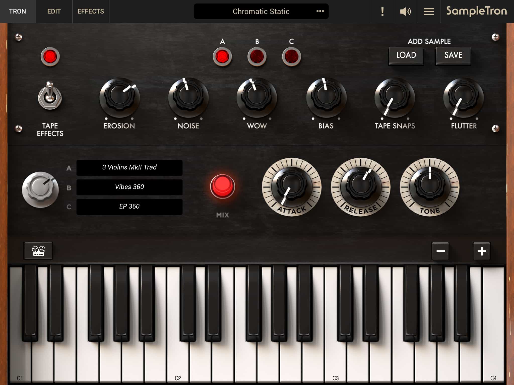The height and width of the screenshot is (385, 514).
Task: Click the ADD SAMPLE label
Action: coord(429,41)
